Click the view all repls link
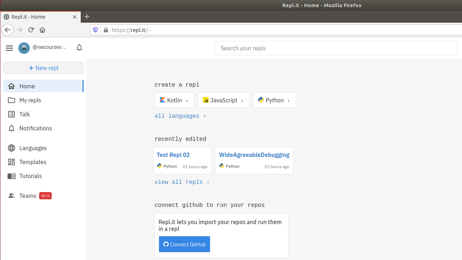Viewport: 462px width, 260px height. [182, 182]
